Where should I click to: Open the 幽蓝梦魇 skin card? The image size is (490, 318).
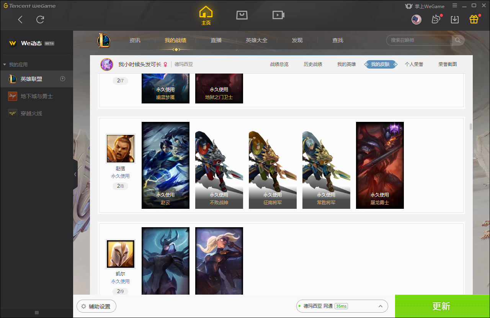[165, 88]
